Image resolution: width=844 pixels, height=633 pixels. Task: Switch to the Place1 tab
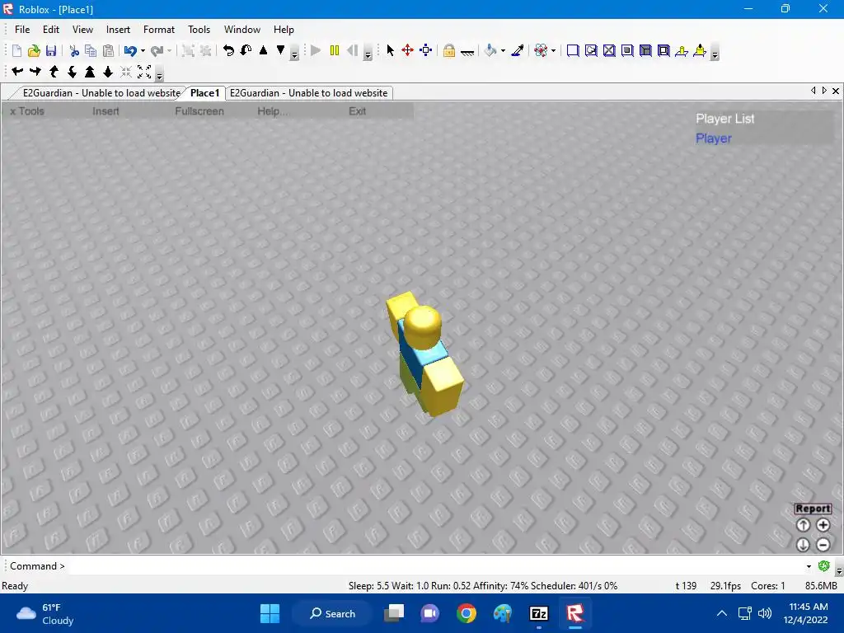(x=204, y=93)
